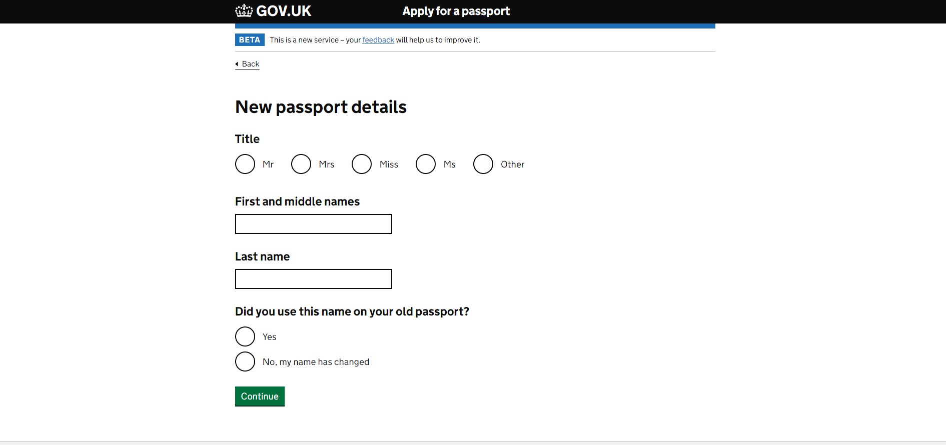Click the back arrow icon
This screenshot has height=445, width=946.
pyautogui.click(x=237, y=64)
